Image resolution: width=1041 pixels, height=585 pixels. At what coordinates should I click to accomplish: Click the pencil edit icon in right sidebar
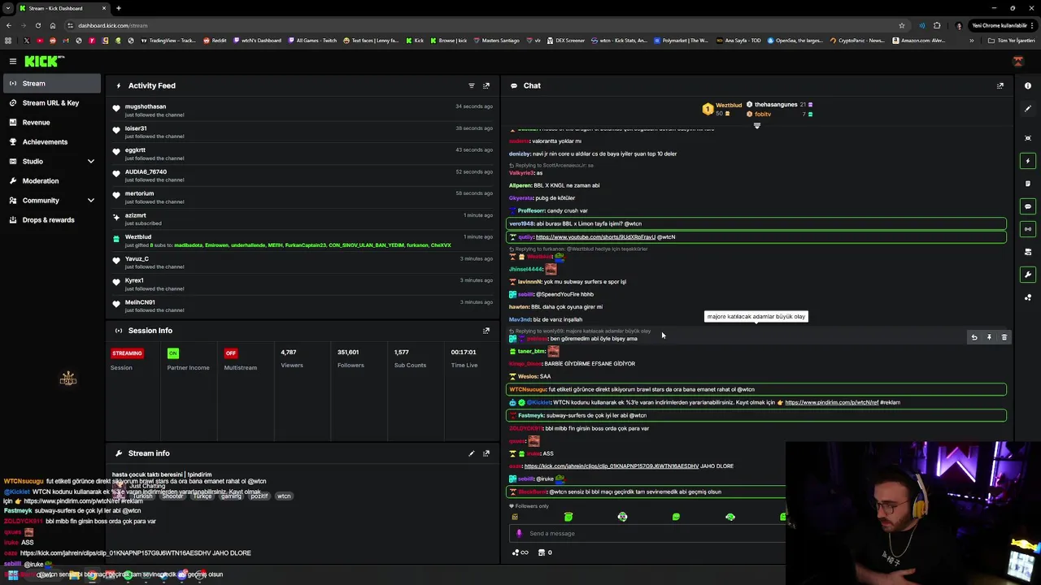[x=1028, y=108]
